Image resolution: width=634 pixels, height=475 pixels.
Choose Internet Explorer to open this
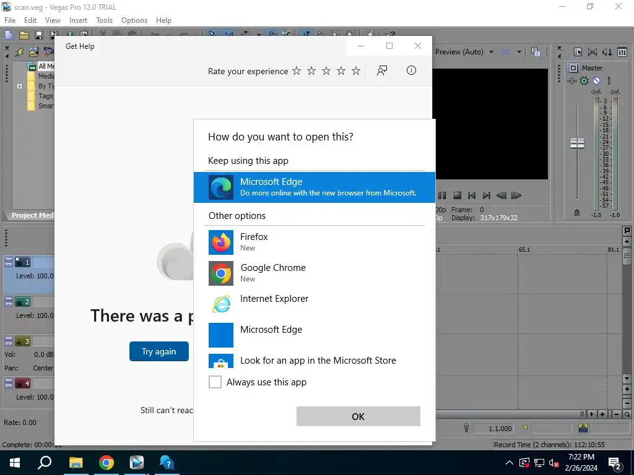pos(315,304)
